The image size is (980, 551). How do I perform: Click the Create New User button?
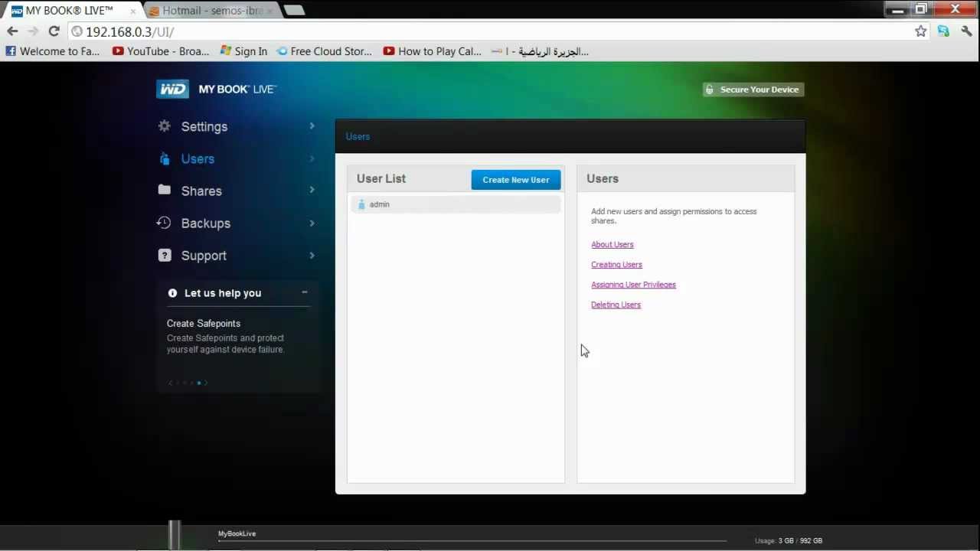pos(516,180)
